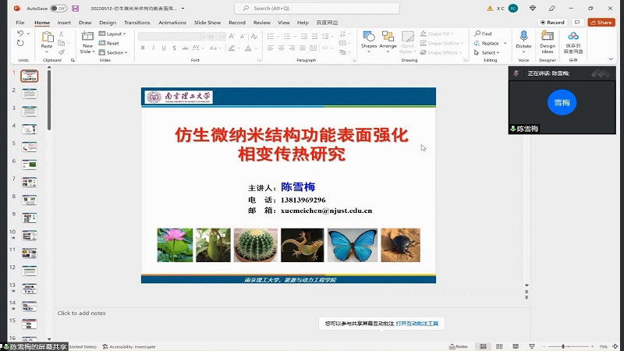Expand the Shape Fill dropdown
The width and height of the screenshot is (624, 351).
pyautogui.click(x=452, y=34)
